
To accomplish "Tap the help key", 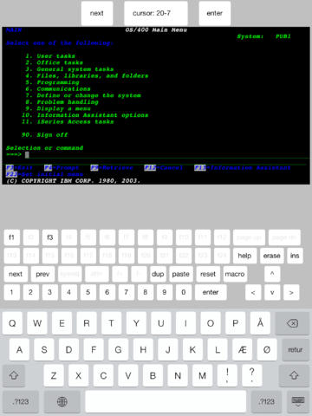I will pyautogui.click(x=244, y=256).
